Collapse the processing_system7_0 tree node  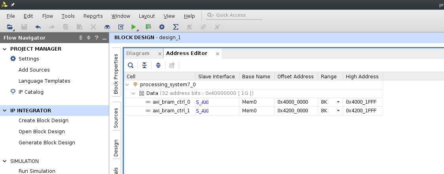coord(127,85)
